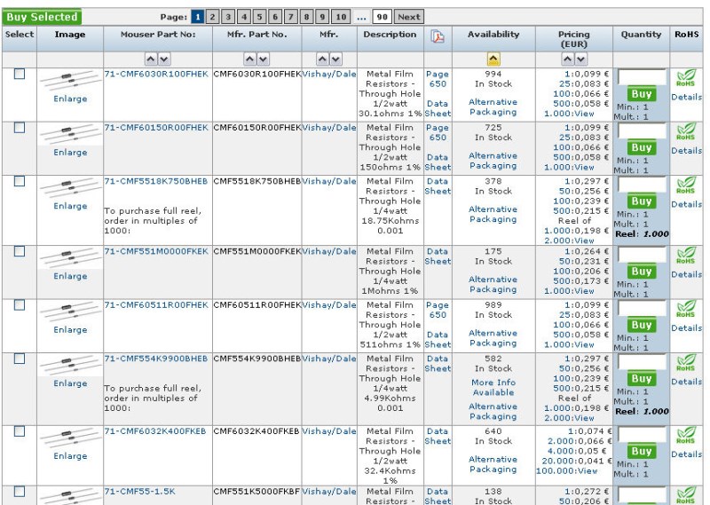The width and height of the screenshot is (710, 505).
Task: Open resistor image for 71-CMF6030R100FHEK
Action: pos(70,80)
